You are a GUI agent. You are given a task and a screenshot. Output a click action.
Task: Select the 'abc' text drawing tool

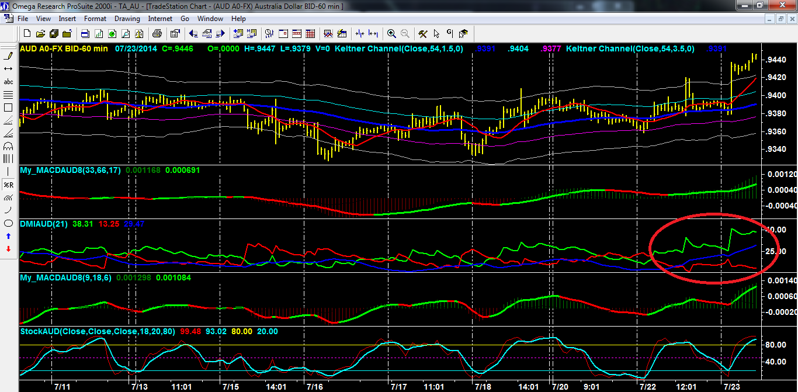coord(9,82)
